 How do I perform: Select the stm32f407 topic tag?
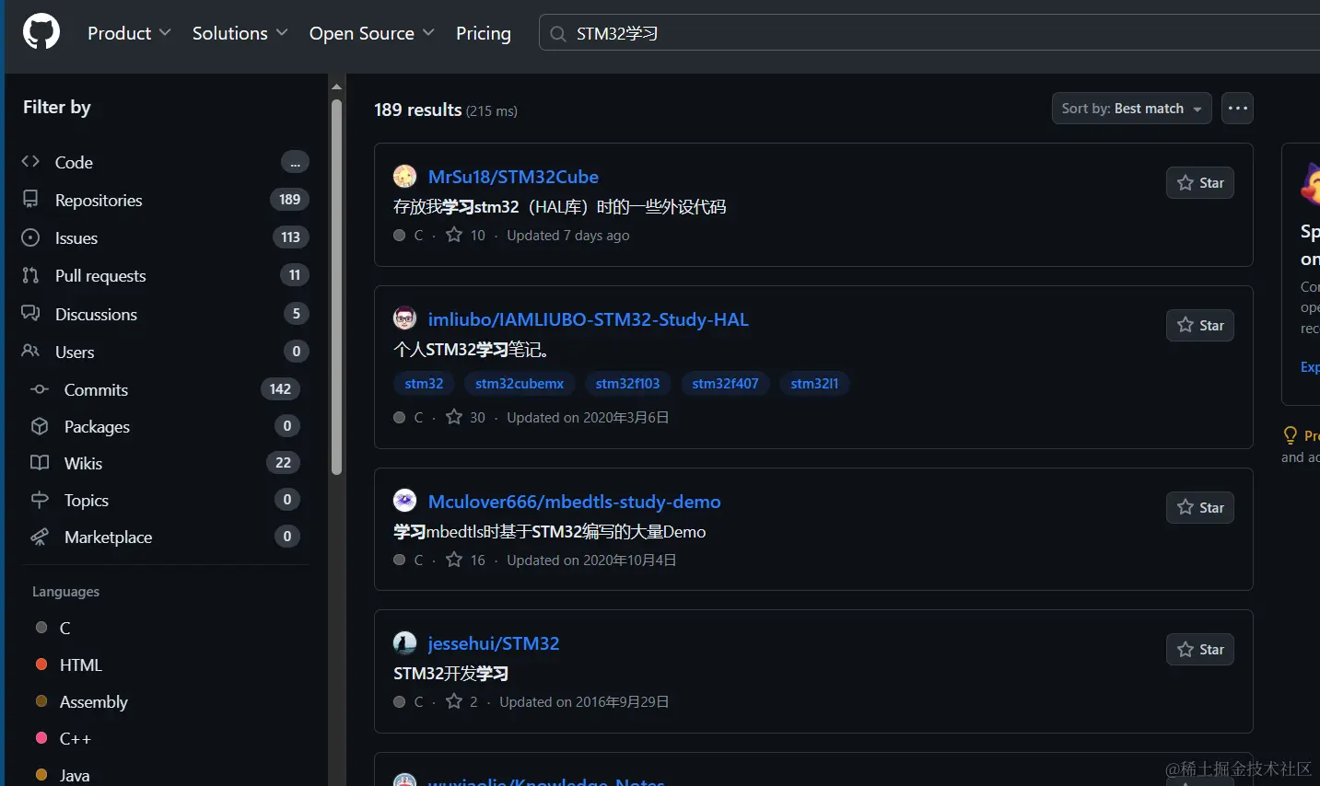click(x=725, y=384)
